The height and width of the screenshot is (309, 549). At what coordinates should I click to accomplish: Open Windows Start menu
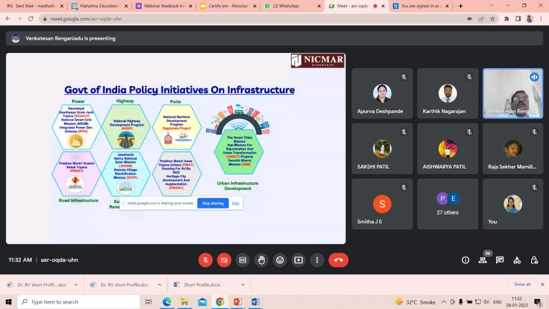coord(9,302)
